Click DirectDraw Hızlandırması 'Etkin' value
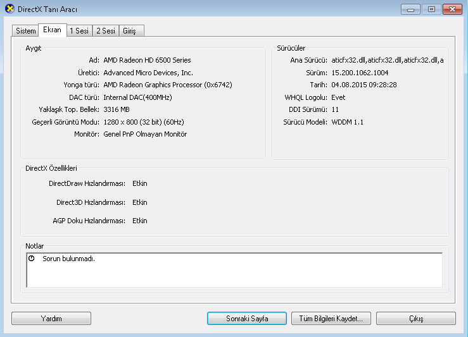This screenshot has width=468, height=337. (140, 183)
